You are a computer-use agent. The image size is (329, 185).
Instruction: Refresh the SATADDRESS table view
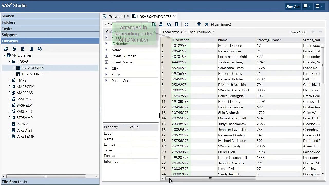point(169,24)
